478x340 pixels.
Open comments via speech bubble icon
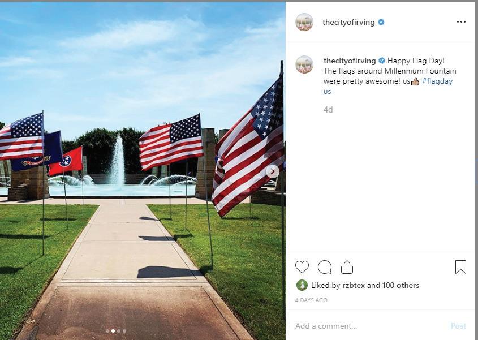pyautogui.click(x=324, y=267)
